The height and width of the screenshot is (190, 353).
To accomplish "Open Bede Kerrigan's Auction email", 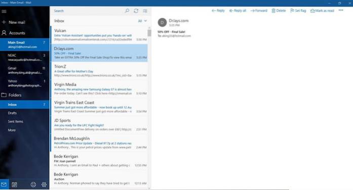I will coord(99,178).
